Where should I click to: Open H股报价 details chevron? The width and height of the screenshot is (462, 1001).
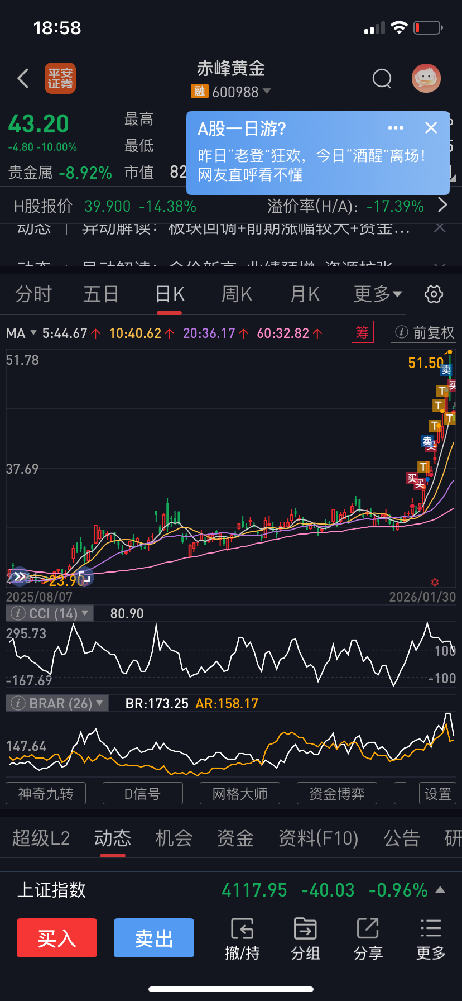click(442, 204)
